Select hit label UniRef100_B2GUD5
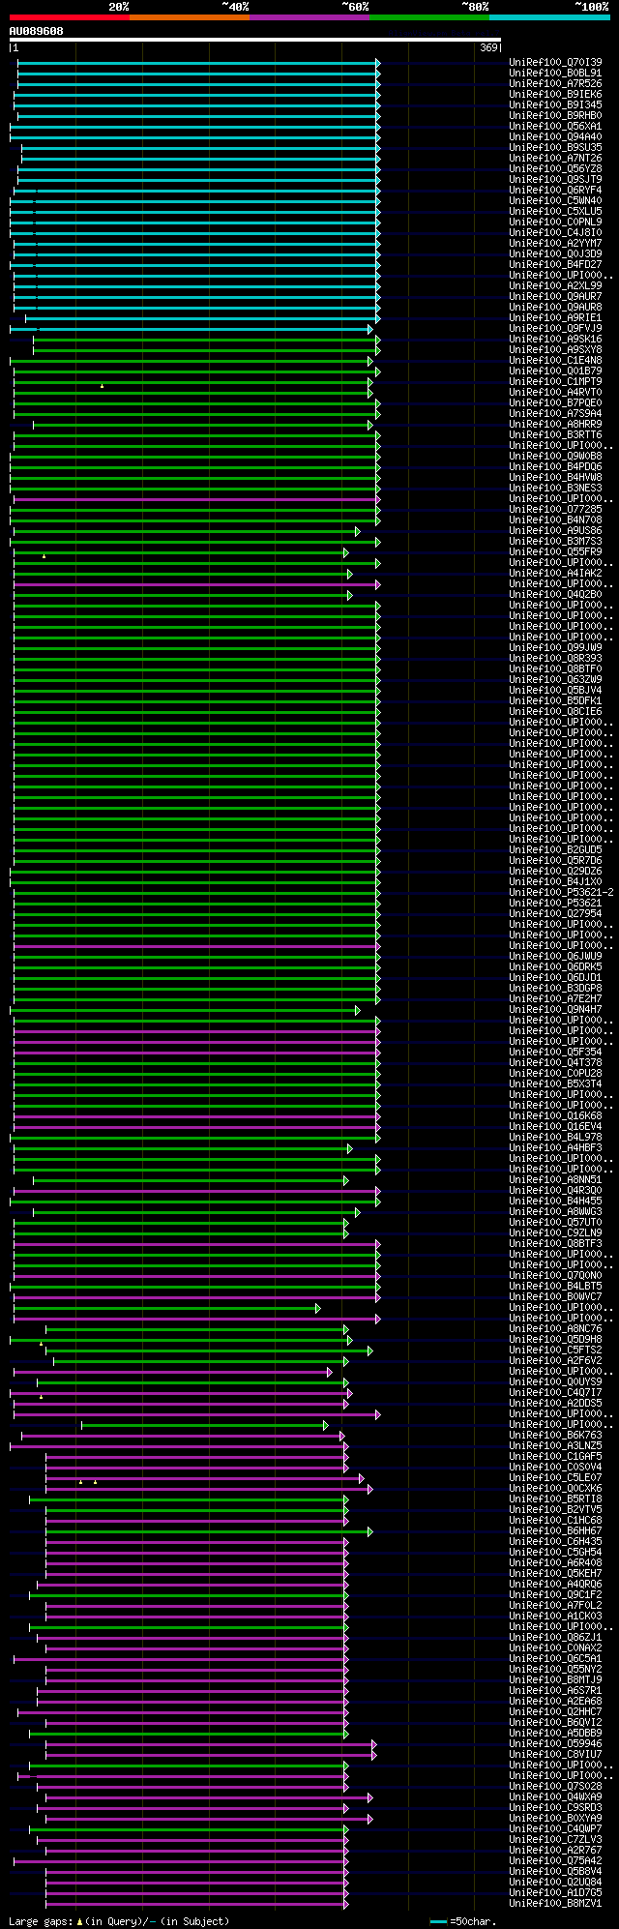The width and height of the screenshot is (619, 1929). pyautogui.click(x=555, y=849)
